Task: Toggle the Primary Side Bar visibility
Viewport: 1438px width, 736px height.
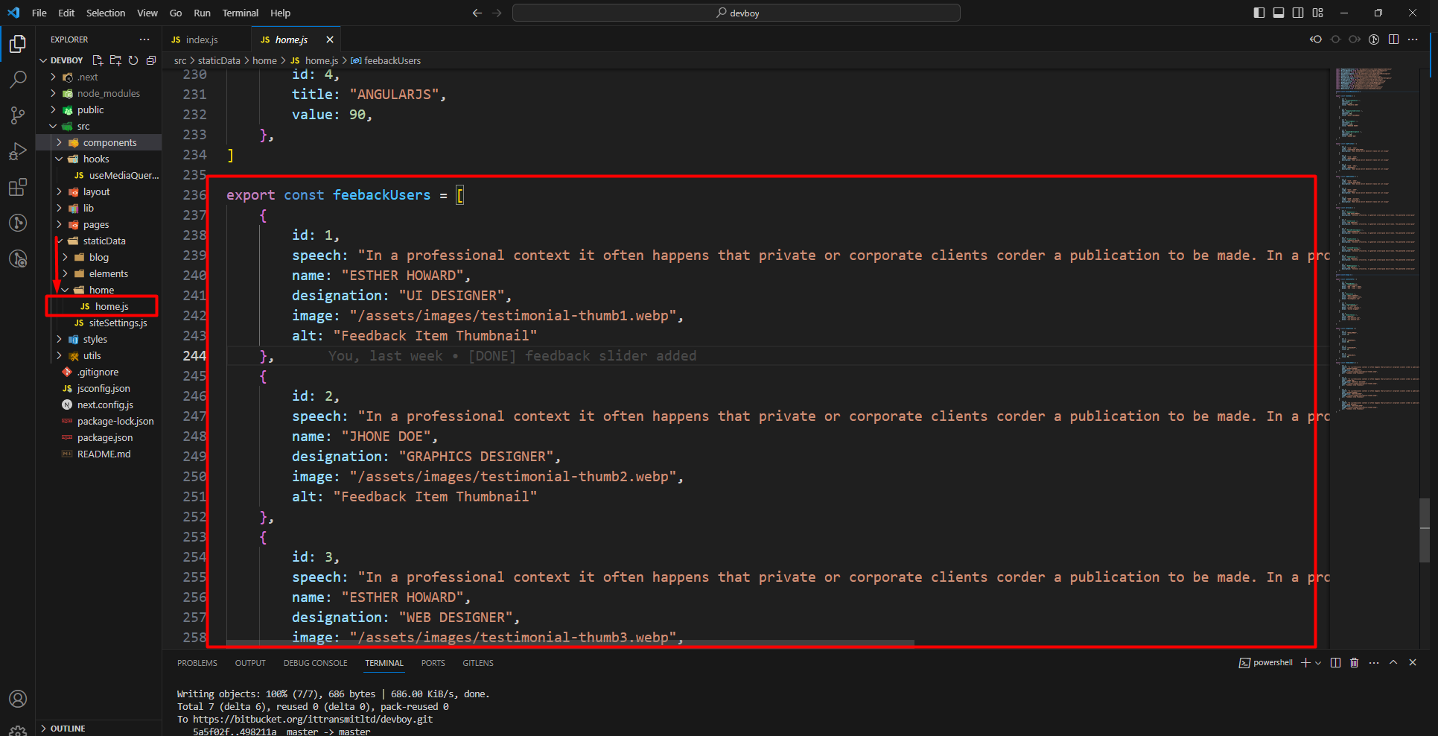Action: coord(1259,13)
